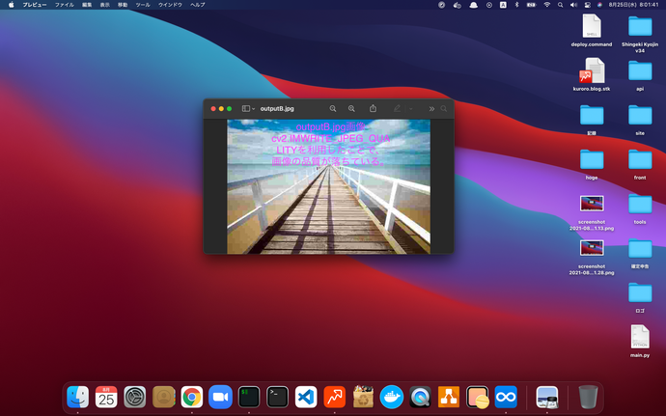Open the Trash in the Dock

point(588,397)
